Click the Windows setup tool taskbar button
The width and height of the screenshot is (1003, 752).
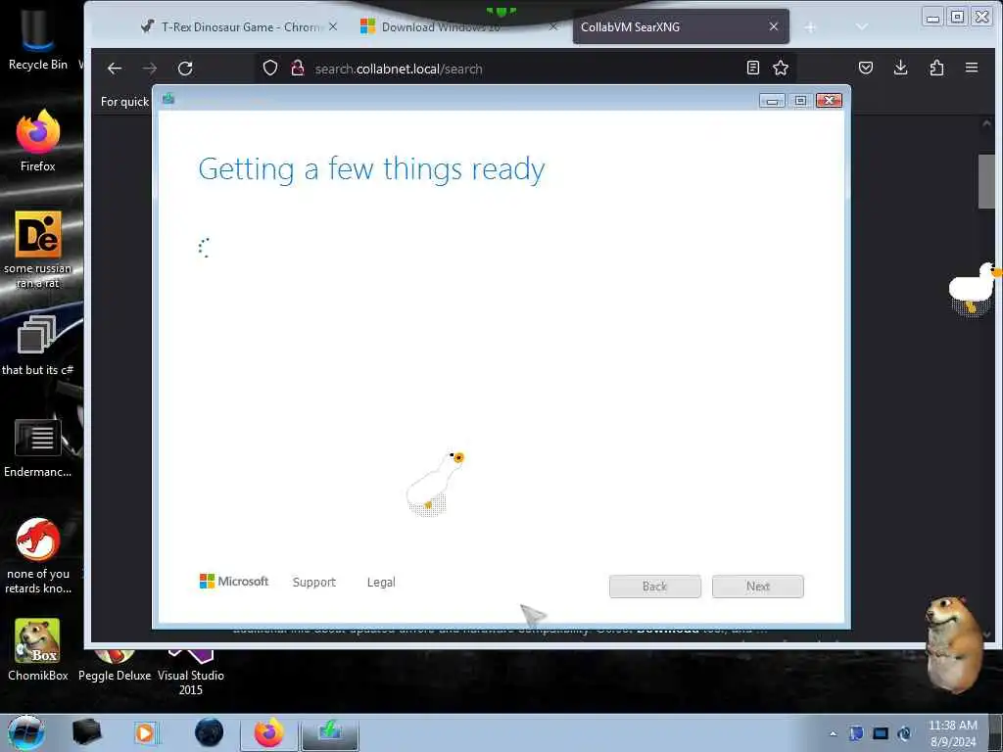[x=330, y=732]
